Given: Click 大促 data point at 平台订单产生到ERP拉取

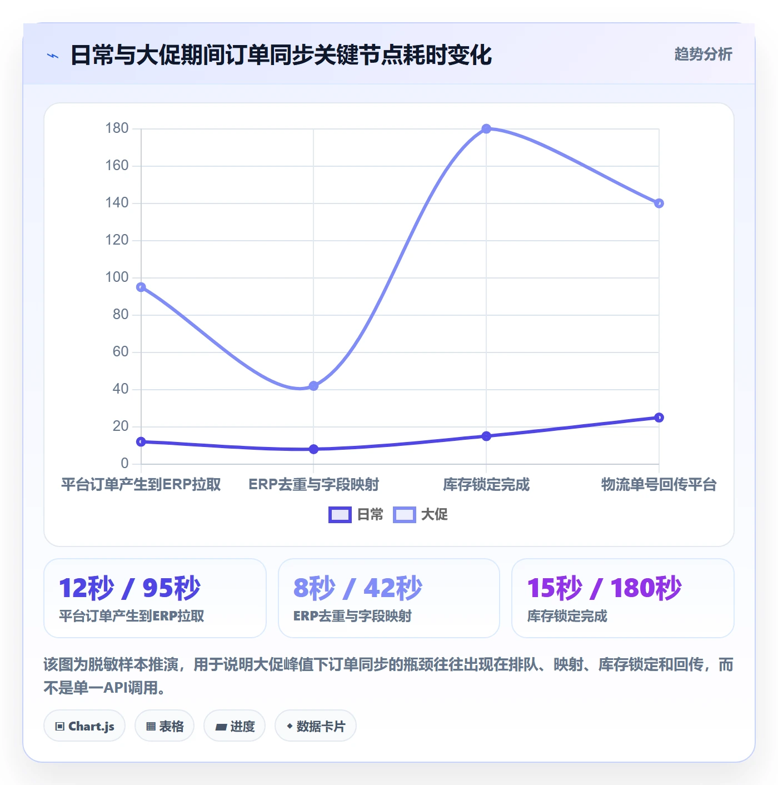Looking at the screenshot, I should [141, 287].
